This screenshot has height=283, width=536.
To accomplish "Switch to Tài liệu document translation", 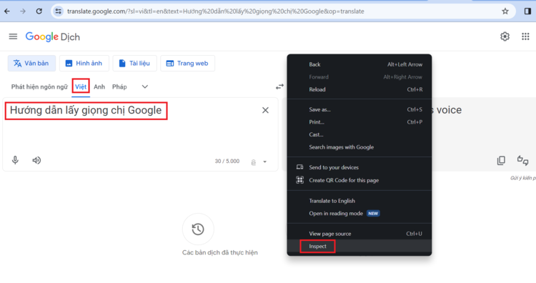I will point(134,63).
